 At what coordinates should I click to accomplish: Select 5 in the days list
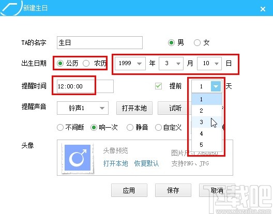pos(207,145)
